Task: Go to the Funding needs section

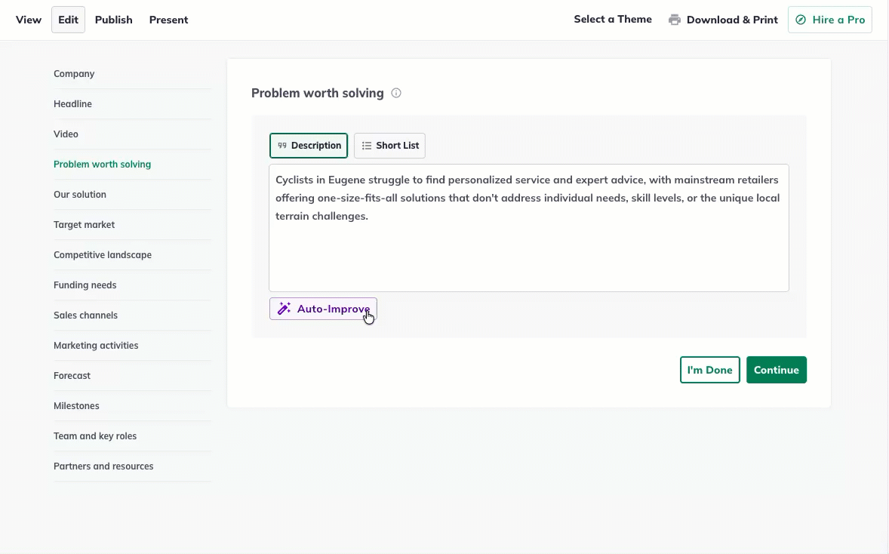Action: (x=85, y=285)
